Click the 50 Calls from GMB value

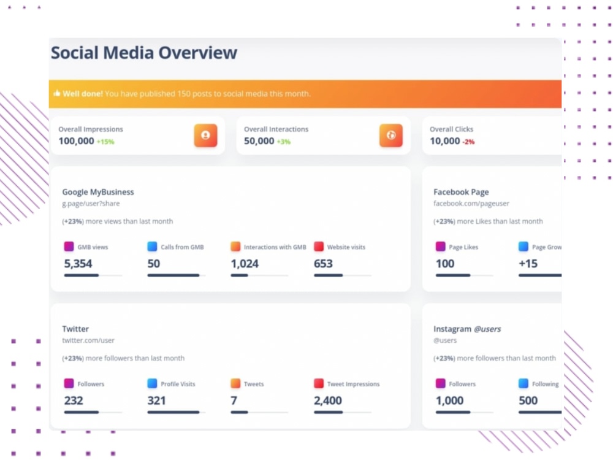[x=154, y=264]
